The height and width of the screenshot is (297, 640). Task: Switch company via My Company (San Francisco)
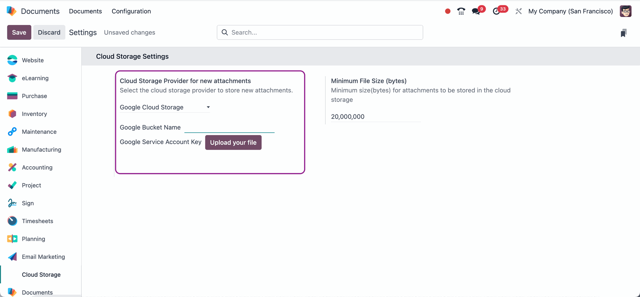click(x=570, y=11)
